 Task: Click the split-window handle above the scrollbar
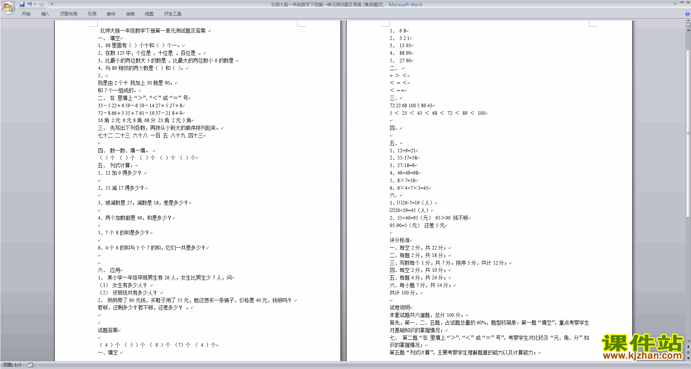pyautogui.click(x=688, y=21)
